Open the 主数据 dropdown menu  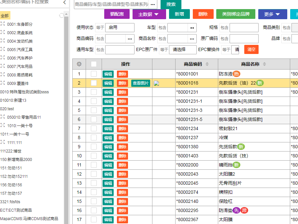click(149, 14)
